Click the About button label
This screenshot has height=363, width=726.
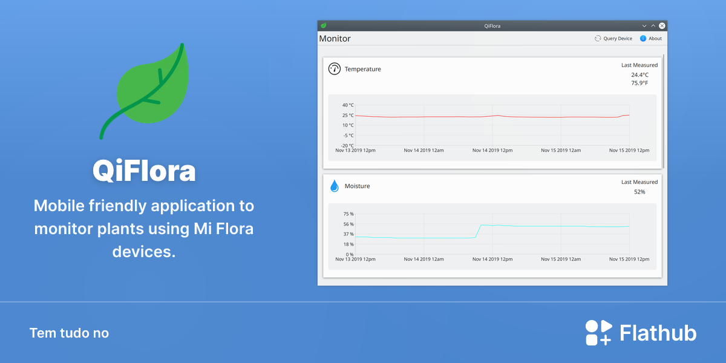(655, 38)
